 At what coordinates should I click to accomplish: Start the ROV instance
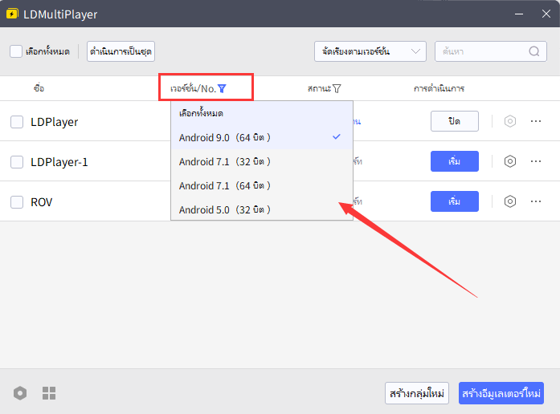pyautogui.click(x=454, y=201)
